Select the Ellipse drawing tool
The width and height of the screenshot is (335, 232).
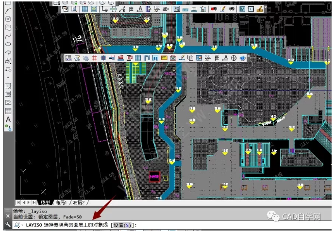(x=8, y=44)
